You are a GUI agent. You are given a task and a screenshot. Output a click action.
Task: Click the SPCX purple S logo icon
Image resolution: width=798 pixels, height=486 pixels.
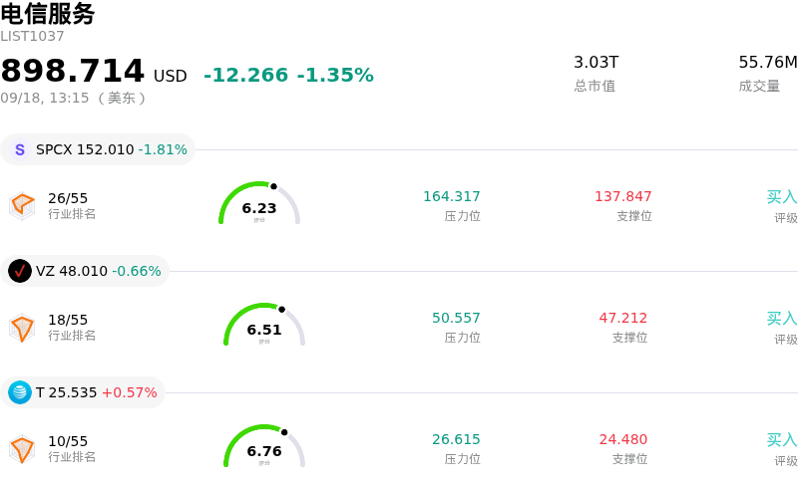20,149
